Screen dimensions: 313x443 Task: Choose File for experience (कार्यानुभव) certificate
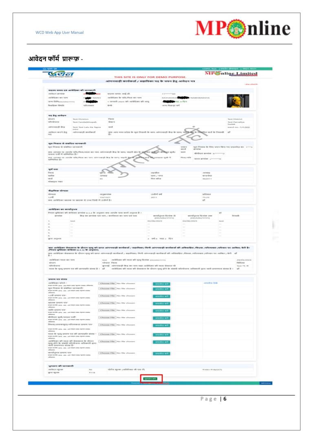[x=107, y=353]
